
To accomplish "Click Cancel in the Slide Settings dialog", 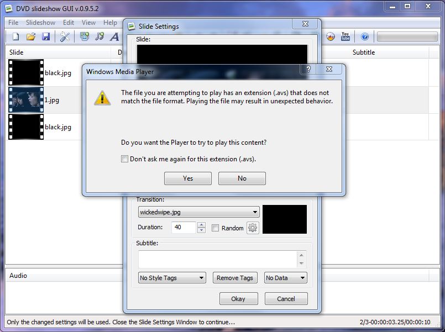I will click(x=286, y=299).
